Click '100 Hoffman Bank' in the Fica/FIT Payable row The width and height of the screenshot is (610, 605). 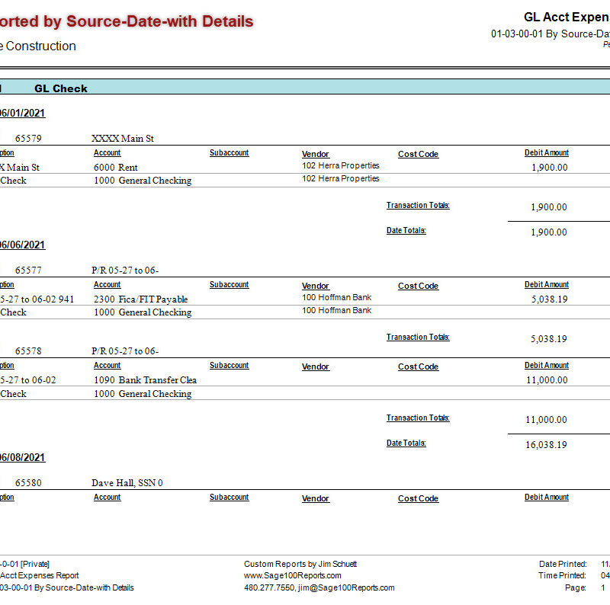click(x=336, y=297)
